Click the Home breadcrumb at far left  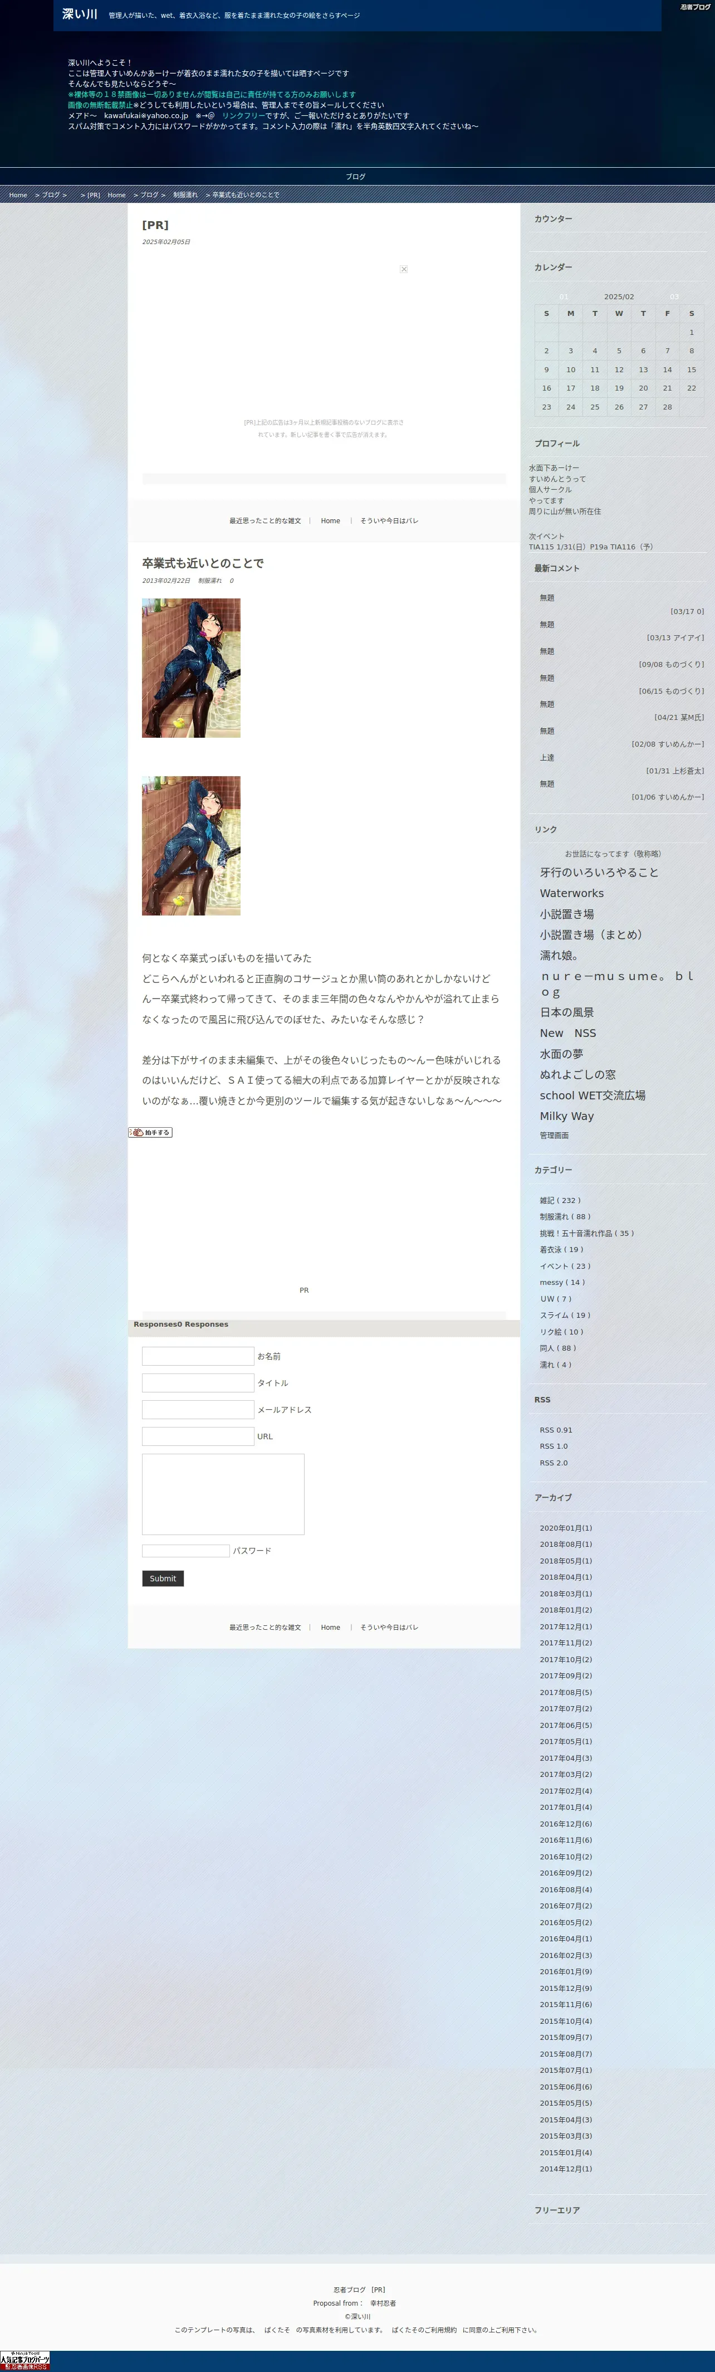pos(18,195)
